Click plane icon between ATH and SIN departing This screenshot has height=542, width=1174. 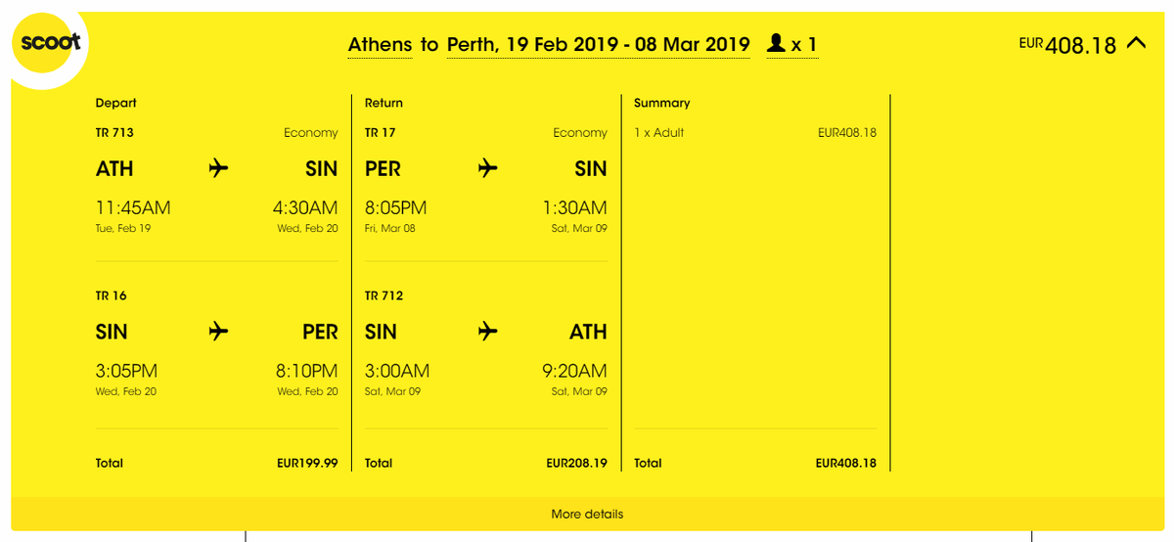coord(218,169)
